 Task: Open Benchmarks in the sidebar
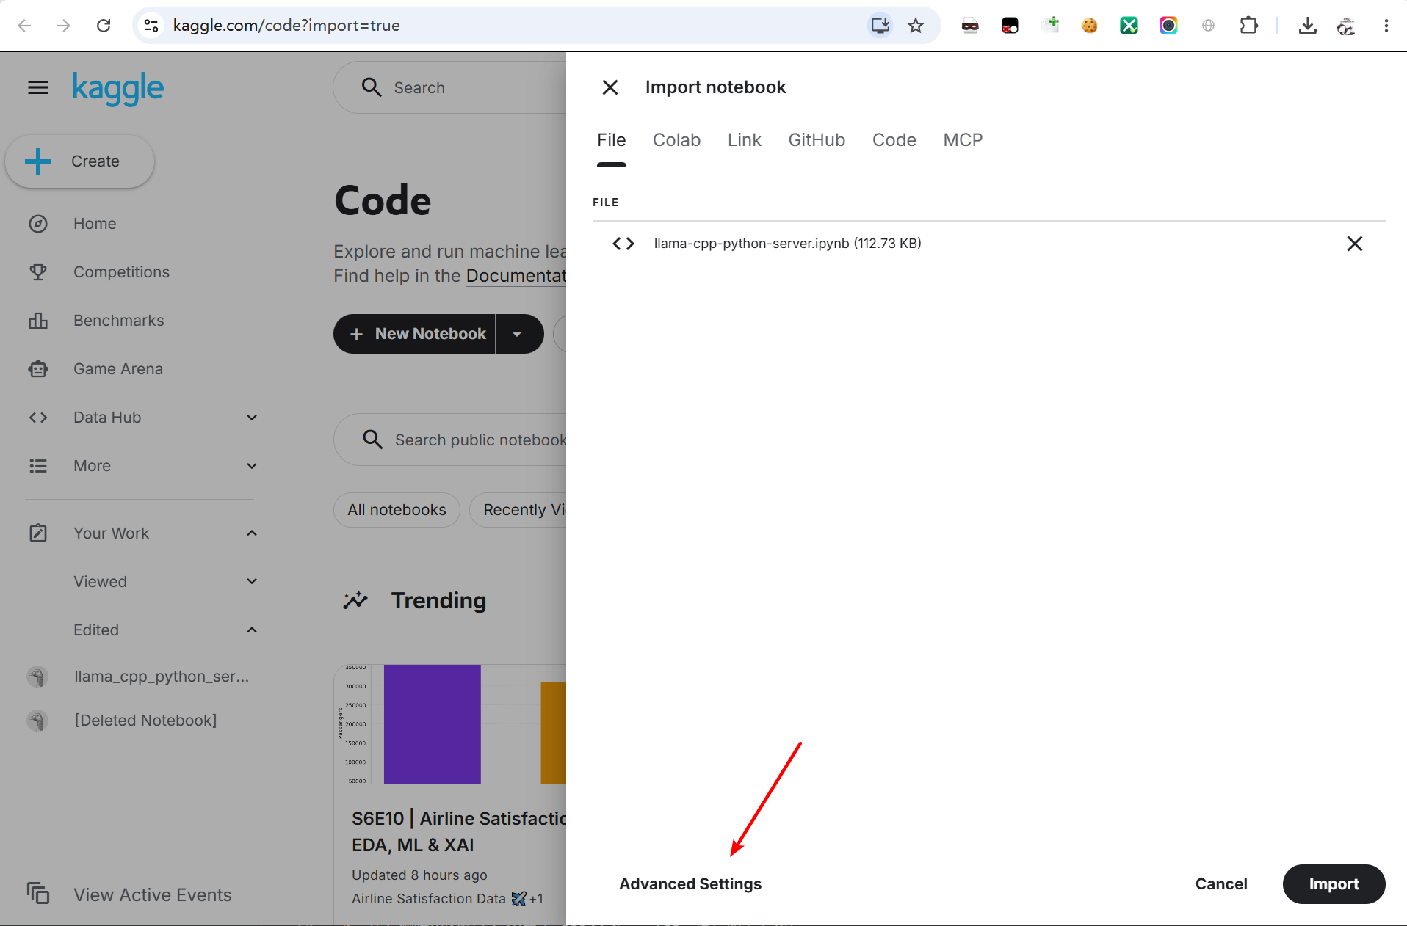(118, 321)
